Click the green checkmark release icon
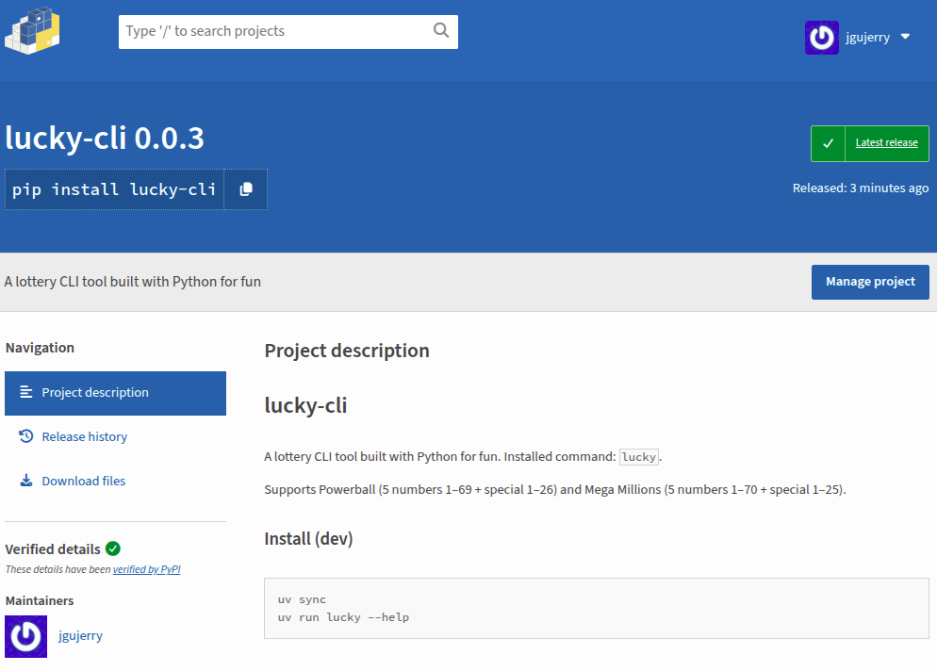Screen dimensions: 937x671 pos(828,143)
